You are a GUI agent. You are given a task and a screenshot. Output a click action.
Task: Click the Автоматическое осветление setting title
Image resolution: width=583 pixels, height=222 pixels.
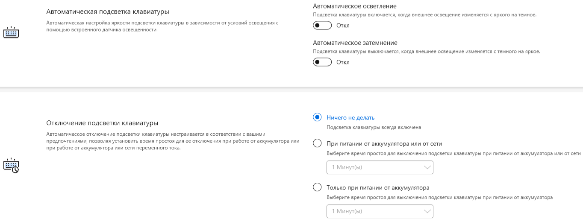click(355, 6)
